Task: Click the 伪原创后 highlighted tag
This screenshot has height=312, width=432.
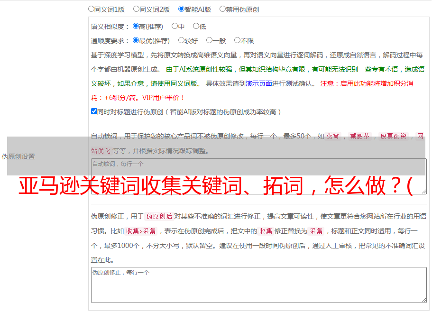Action: 159,216
